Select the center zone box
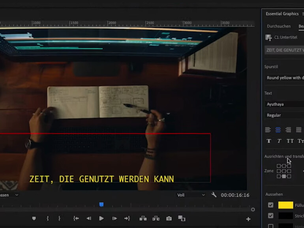 tap(284, 171)
